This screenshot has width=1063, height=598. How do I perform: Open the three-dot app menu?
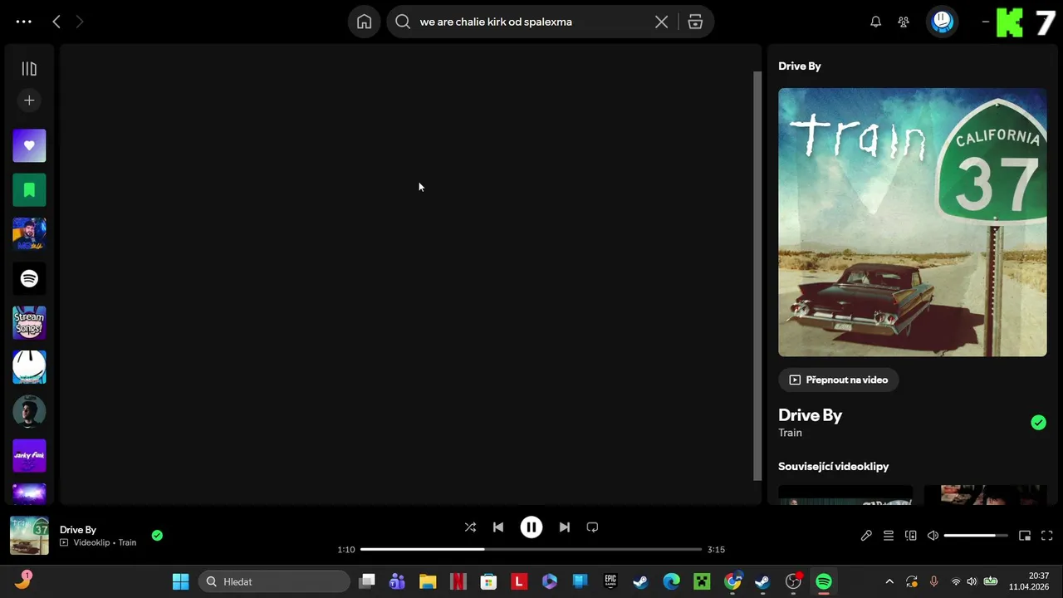point(23,22)
